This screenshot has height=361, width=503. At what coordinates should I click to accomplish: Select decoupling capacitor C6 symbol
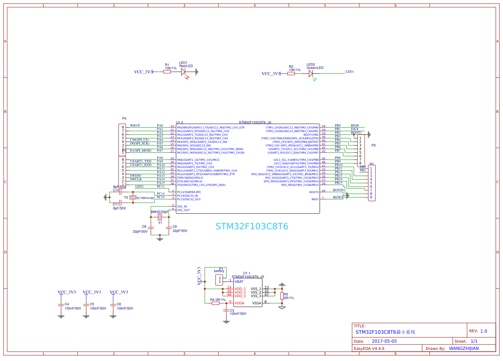[113, 305]
